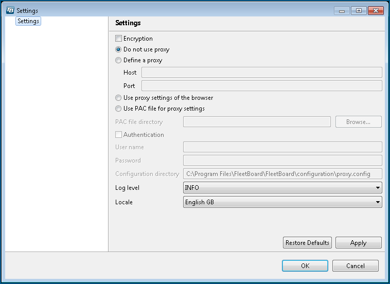Select Settings item in left tree

pyautogui.click(x=28, y=21)
